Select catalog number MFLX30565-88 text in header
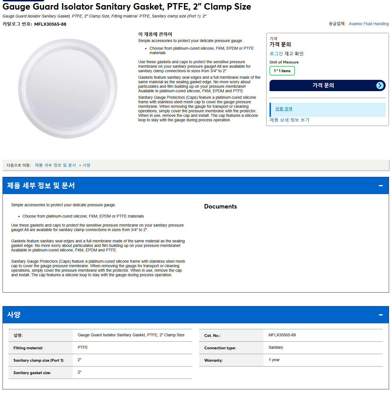This screenshot has height=395, width=391. click(50, 24)
